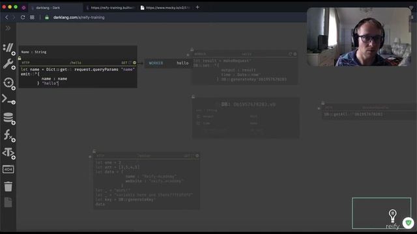This screenshot has width=417, height=234.
Task: Click the arrow beside the DB::getAll handler
Action: point(319,109)
